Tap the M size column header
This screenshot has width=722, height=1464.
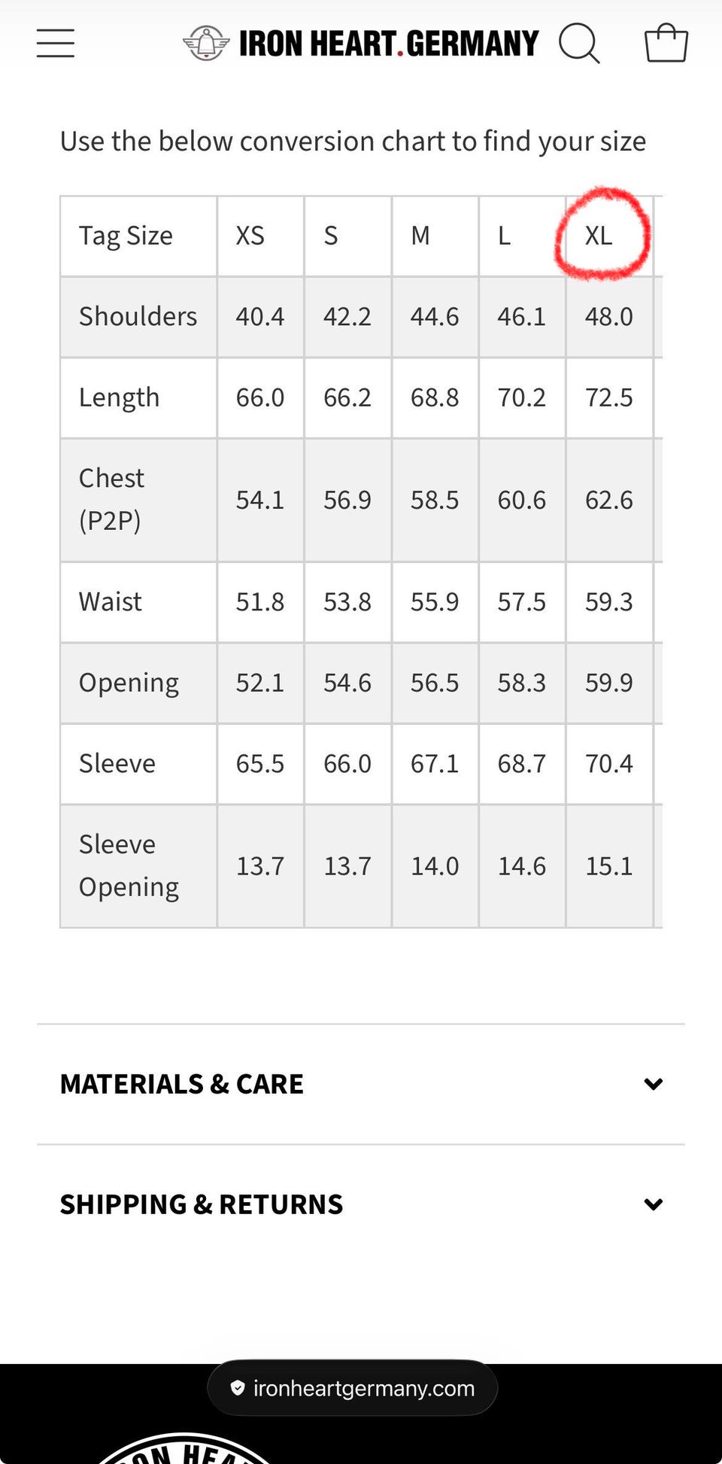click(420, 236)
